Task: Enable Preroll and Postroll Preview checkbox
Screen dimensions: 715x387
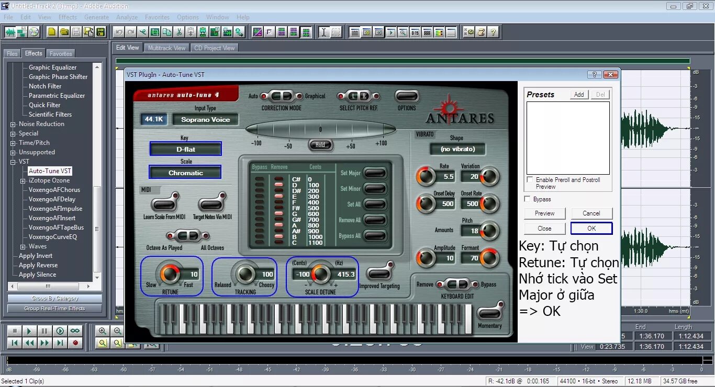Action: (x=530, y=179)
